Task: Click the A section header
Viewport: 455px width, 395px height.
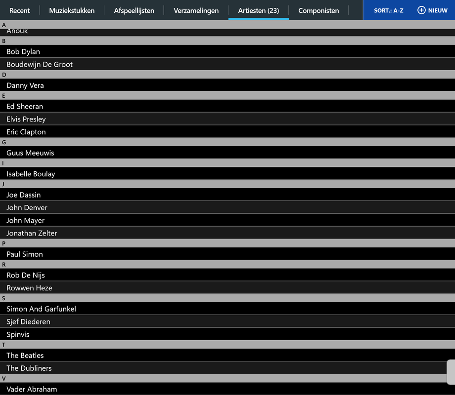Action: (x=227, y=25)
